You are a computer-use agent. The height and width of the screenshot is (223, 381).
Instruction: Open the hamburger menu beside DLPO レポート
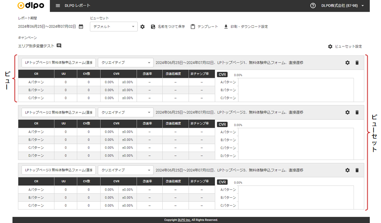57,5
